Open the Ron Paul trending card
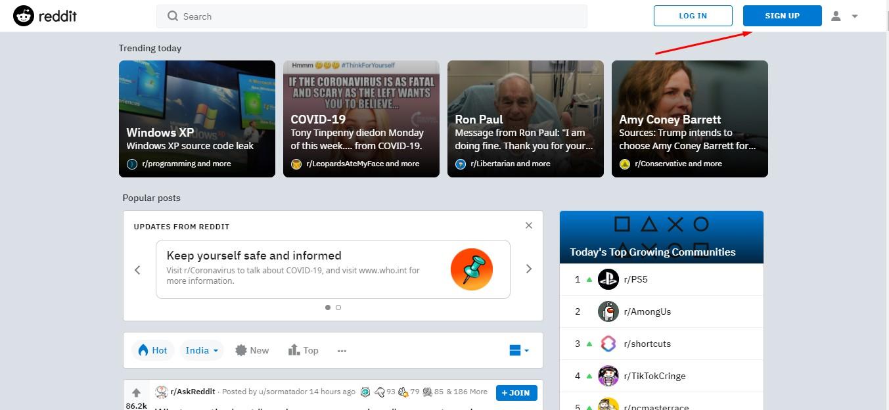Image resolution: width=889 pixels, height=410 pixels. (526, 119)
